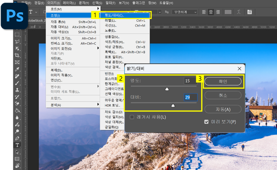Click the 대비 slider handle

(x=173, y=105)
